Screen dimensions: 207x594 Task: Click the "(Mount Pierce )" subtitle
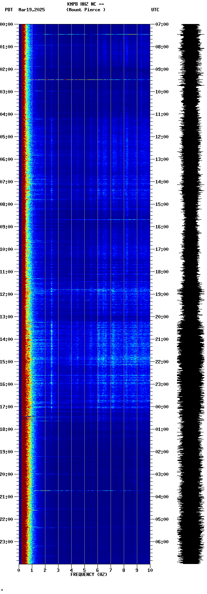86,10
